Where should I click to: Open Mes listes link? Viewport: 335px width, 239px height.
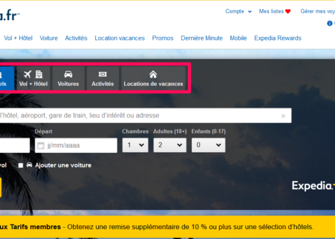pos(271,11)
